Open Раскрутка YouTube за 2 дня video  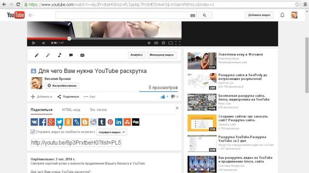[x=242, y=139]
